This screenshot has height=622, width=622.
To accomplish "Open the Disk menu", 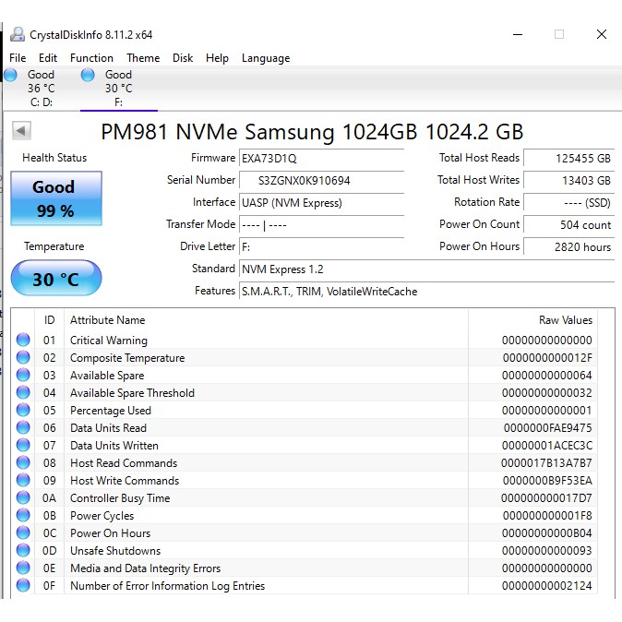I will (x=183, y=58).
